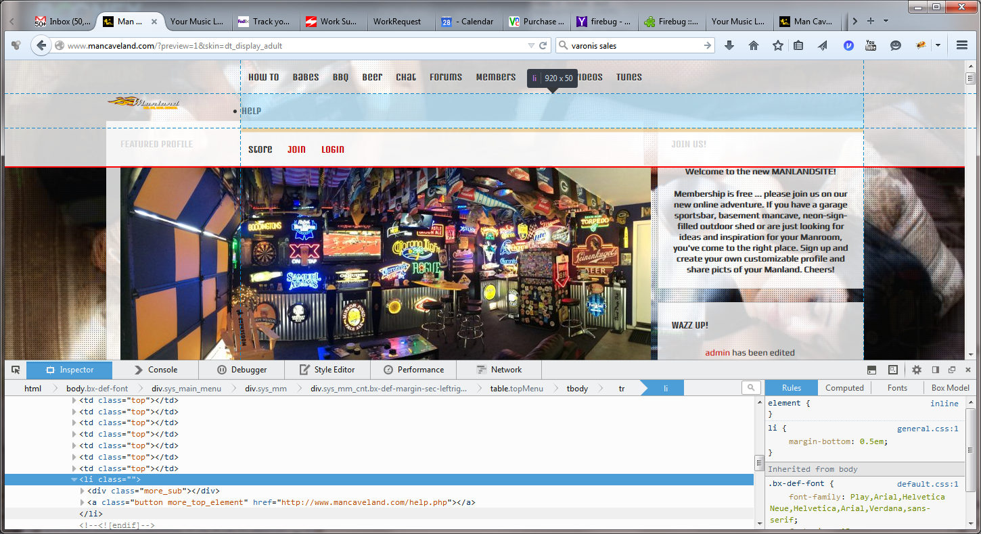Toggle the split console panel
Image resolution: width=981 pixels, height=534 pixels.
point(872,370)
